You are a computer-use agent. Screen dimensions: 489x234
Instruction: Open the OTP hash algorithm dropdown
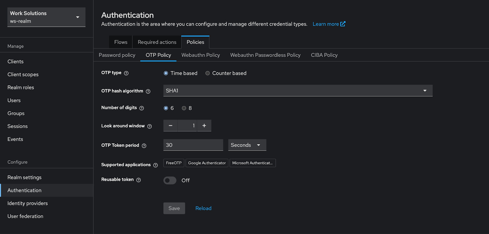pyautogui.click(x=298, y=91)
